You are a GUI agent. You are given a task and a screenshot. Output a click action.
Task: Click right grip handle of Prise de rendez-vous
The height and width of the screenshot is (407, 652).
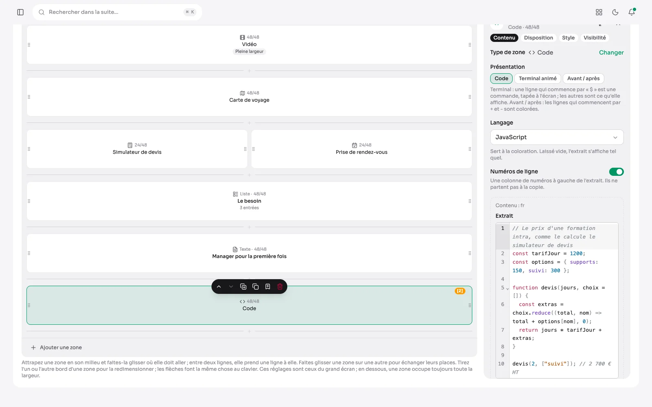pyautogui.click(x=470, y=149)
